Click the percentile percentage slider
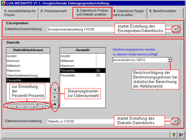186x140 pixels. [24, 105]
